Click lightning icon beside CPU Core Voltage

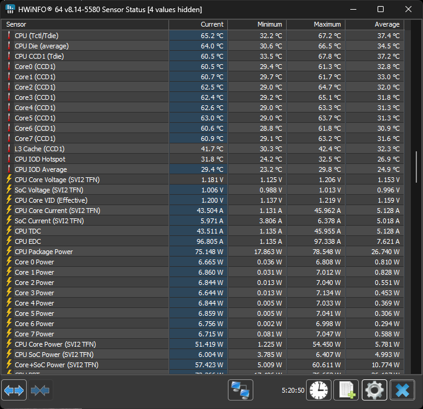tap(9, 179)
